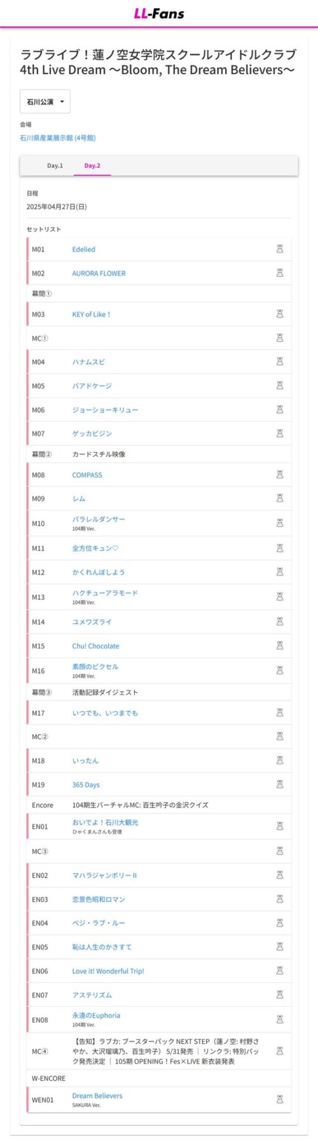Show the costume icon on the COMPASS row

279,475
